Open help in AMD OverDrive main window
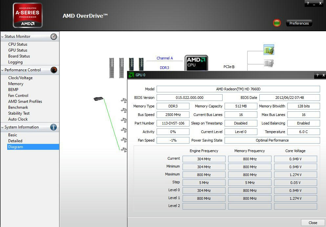Screen dimensions: 326x227 [x=308, y=3]
